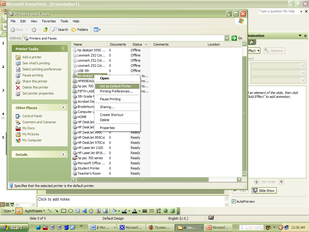Screen dimensions: 309x232
Task: Expand the Address bar dropdown
Action: click(x=227, y=38)
